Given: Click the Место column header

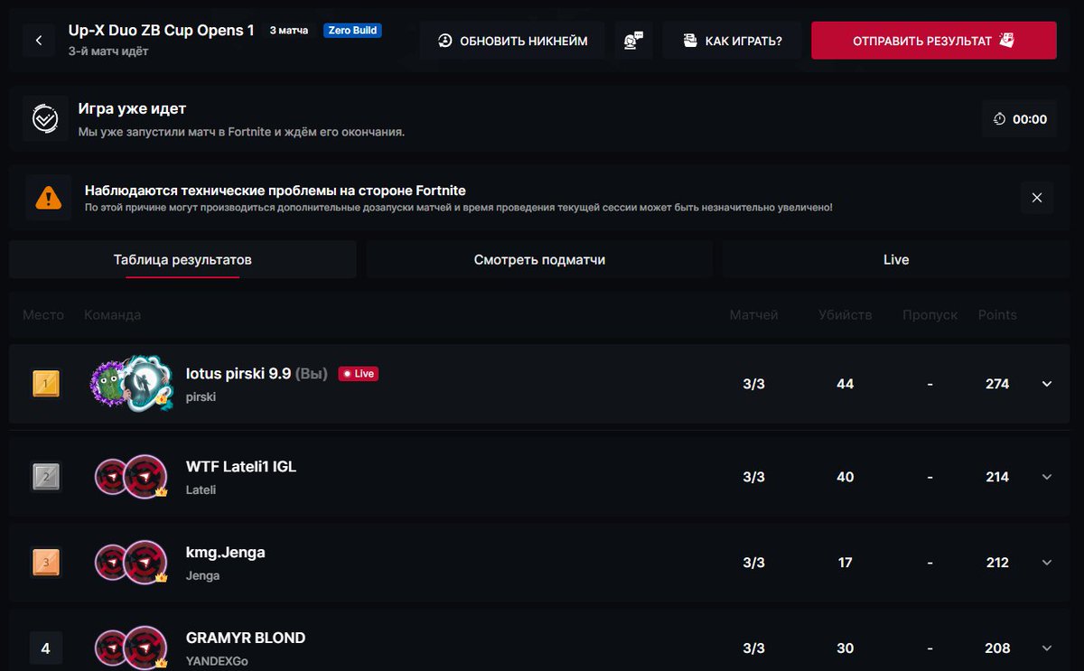Looking at the screenshot, I should tap(43, 315).
